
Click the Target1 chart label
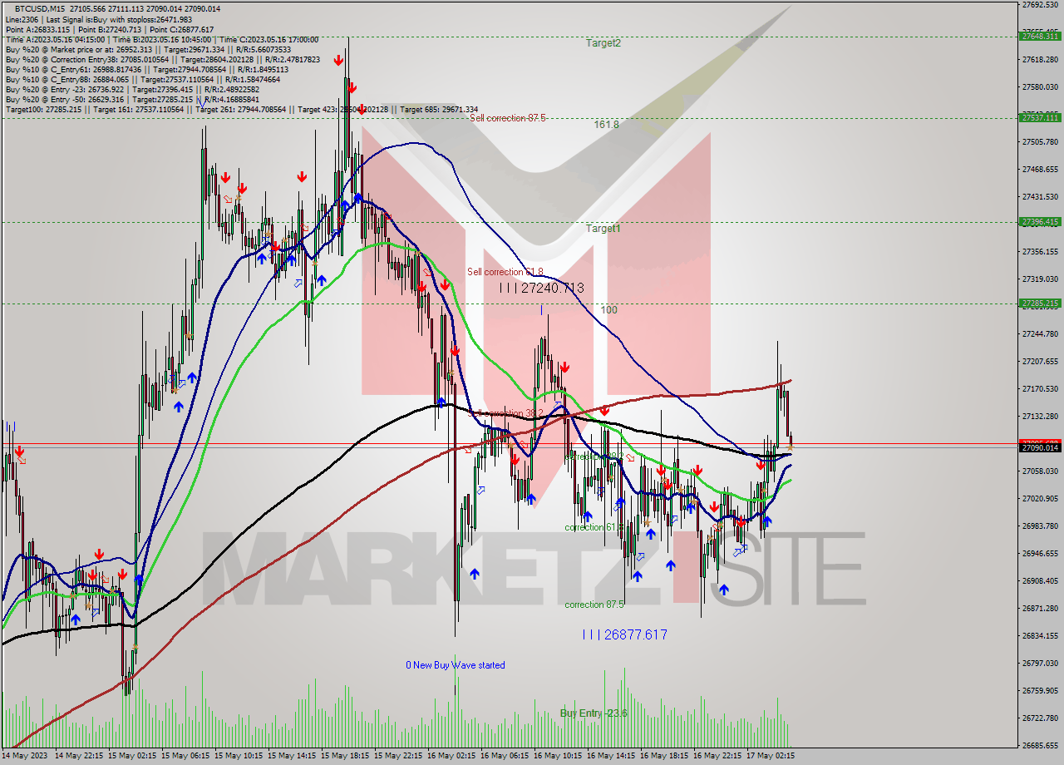point(603,228)
